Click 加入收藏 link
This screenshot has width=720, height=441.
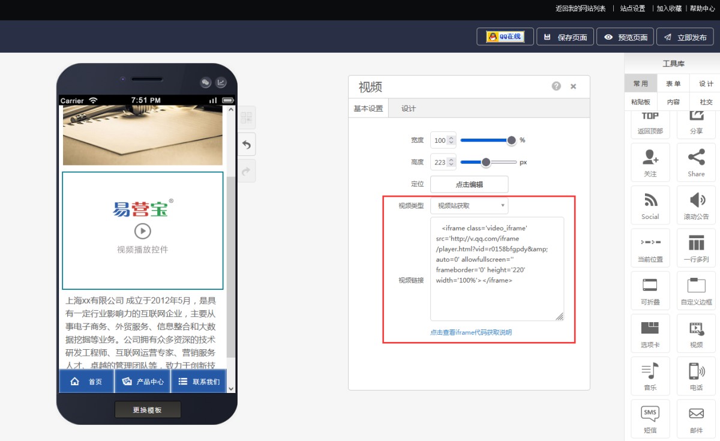tap(669, 8)
